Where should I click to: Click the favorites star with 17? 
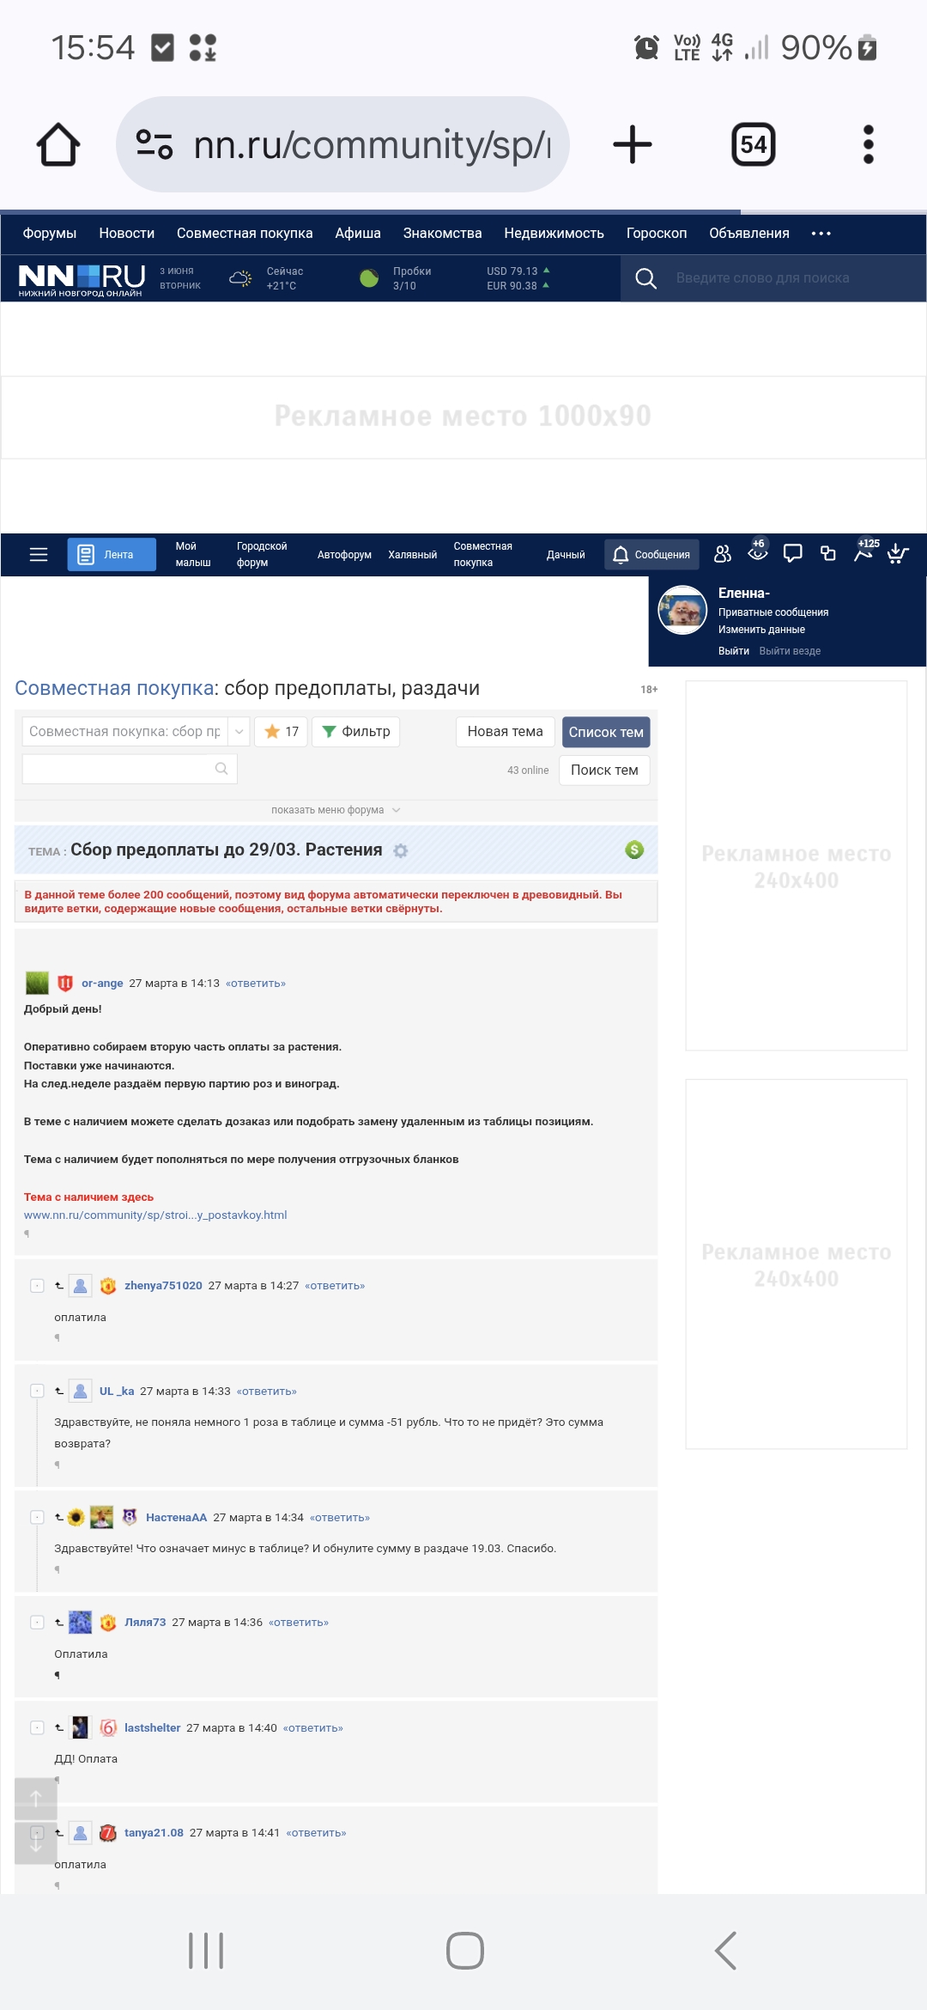click(282, 732)
